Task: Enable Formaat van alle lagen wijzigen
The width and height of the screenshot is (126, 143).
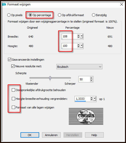Action: (x=13, y=107)
